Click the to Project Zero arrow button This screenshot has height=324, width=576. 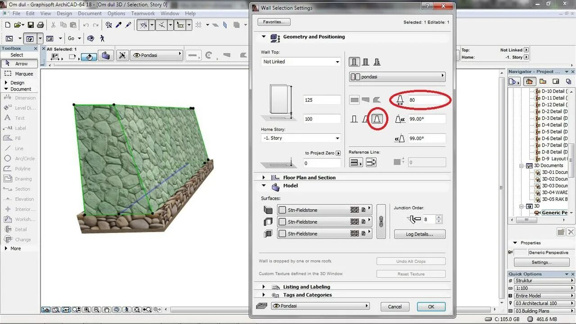click(x=338, y=153)
